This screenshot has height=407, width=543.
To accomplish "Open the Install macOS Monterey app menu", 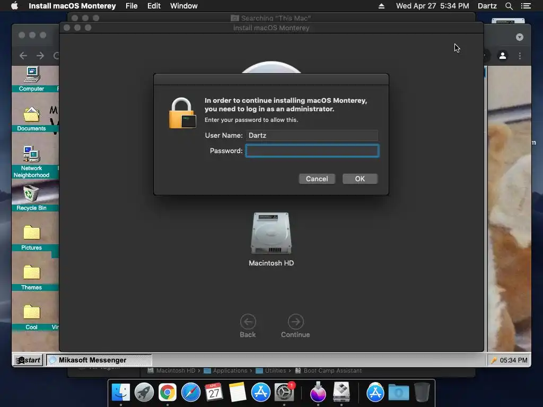I will pyautogui.click(x=72, y=6).
